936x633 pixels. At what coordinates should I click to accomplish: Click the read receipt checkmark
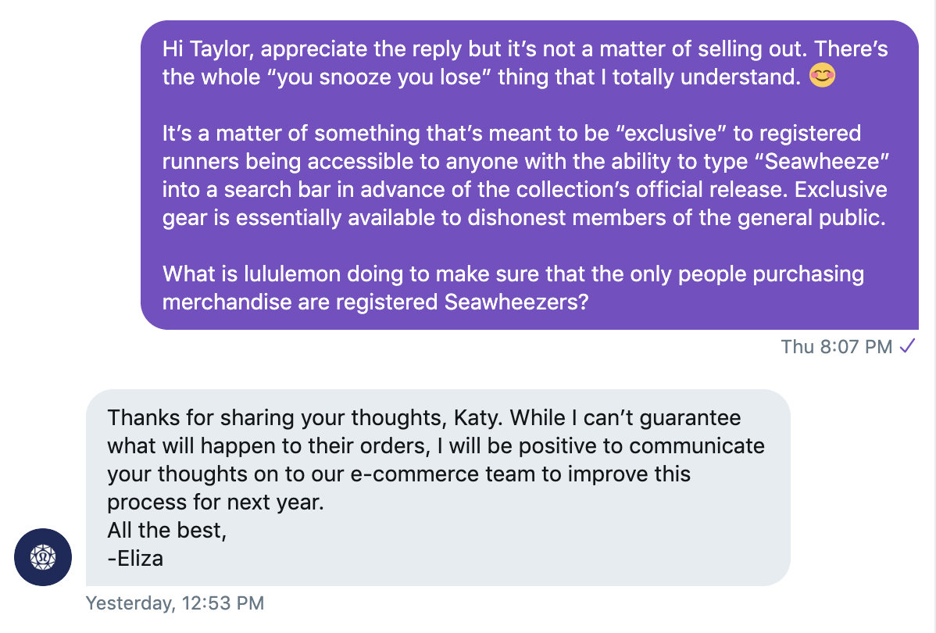tap(907, 346)
